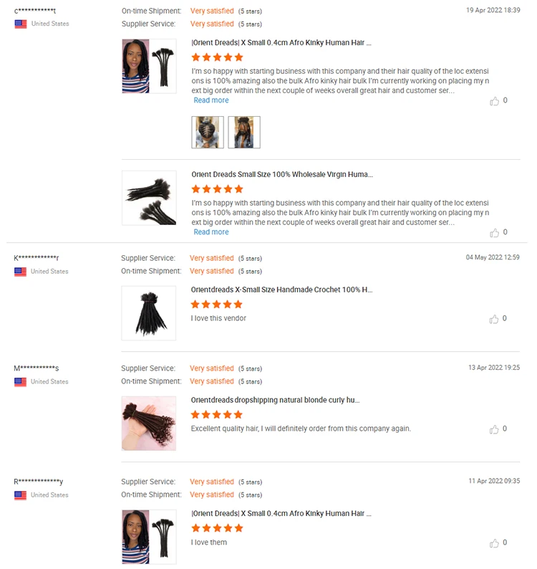This screenshot has width=537, height=569.
Task: Like the 'I love this vendor' review
Action: (x=494, y=319)
